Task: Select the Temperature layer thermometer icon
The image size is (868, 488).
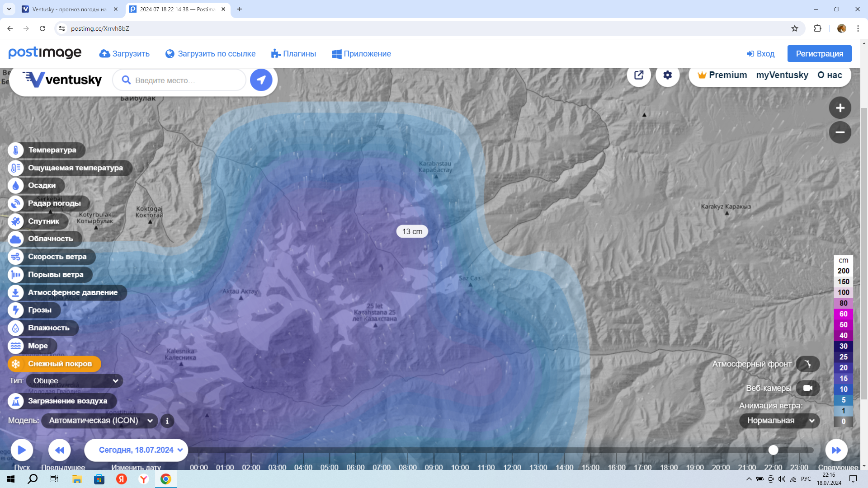Action: pyautogui.click(x=15, y=150)
